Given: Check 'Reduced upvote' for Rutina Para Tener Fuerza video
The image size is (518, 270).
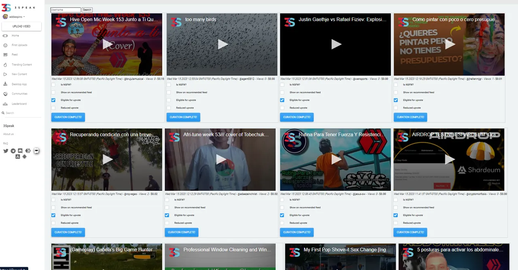Looking at the screenshot, I should point(282,223).
